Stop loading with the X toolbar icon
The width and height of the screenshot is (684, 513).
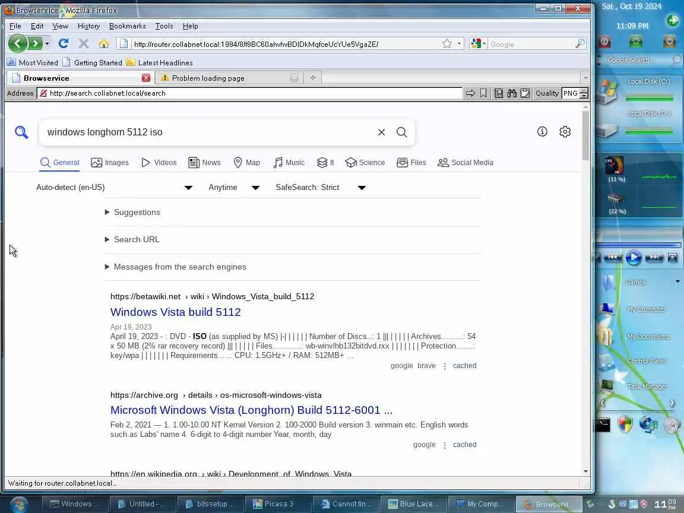84,43
